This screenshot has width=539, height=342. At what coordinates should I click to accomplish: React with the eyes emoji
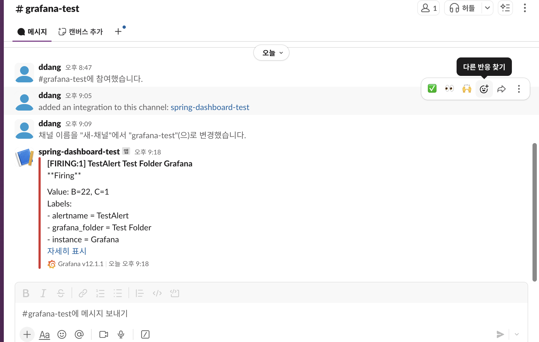(x=449, y=89)
